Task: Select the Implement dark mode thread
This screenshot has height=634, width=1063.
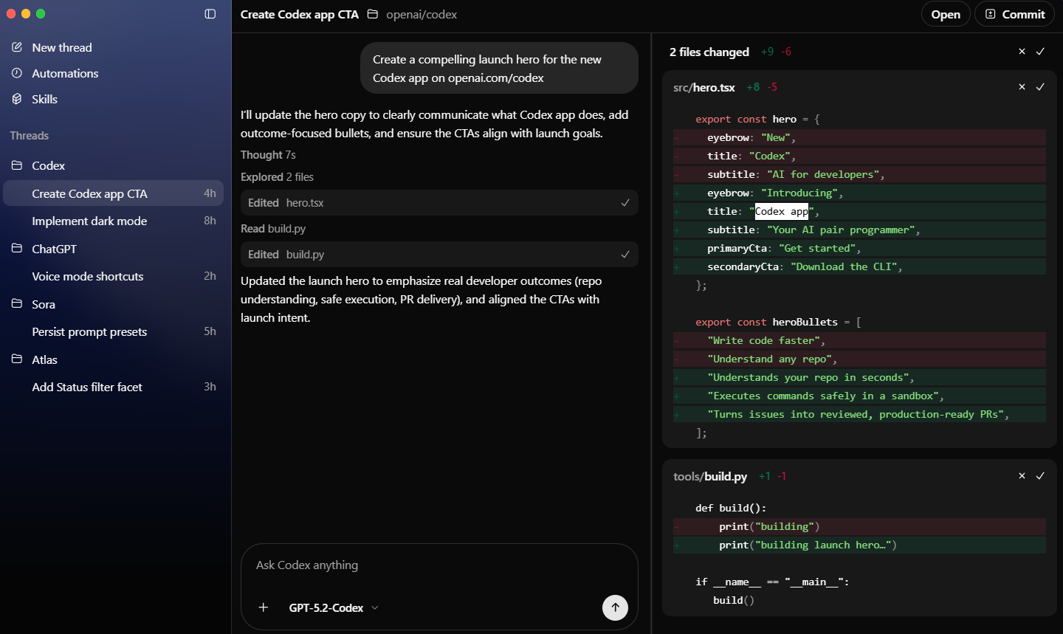Action: [x=89, y=221]
